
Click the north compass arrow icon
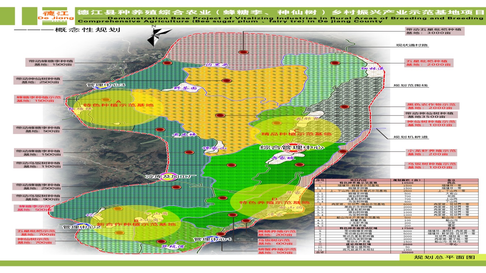click(154, 38)
